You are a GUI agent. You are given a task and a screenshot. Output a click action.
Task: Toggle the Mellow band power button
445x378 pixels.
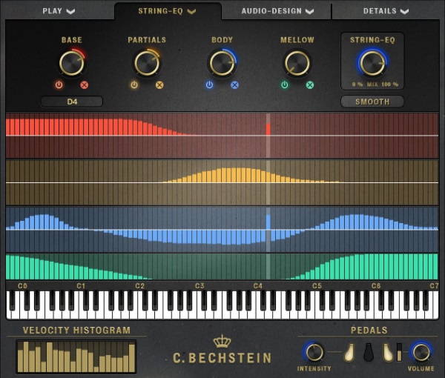tap(285, 84)
